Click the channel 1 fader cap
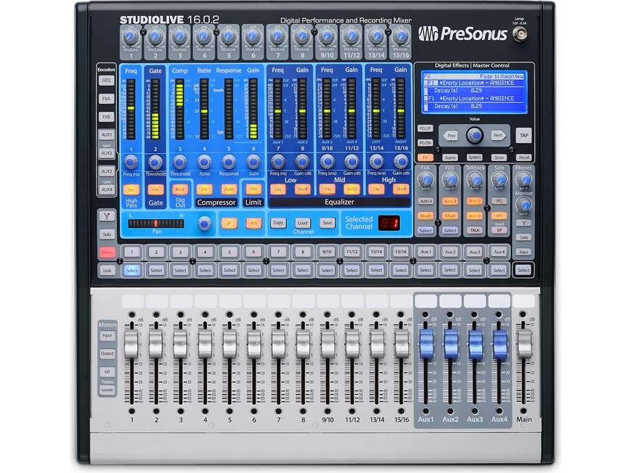 pyautogui.click(x=131, y=344)
